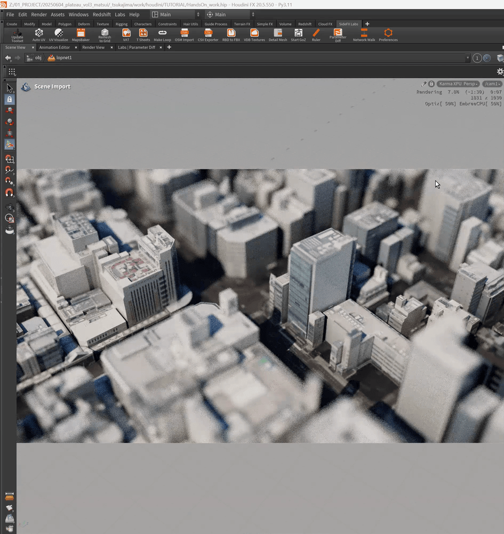Open the Karma XPU Persp renderer dropdown

pyautogui.click(x=458, y=84)
